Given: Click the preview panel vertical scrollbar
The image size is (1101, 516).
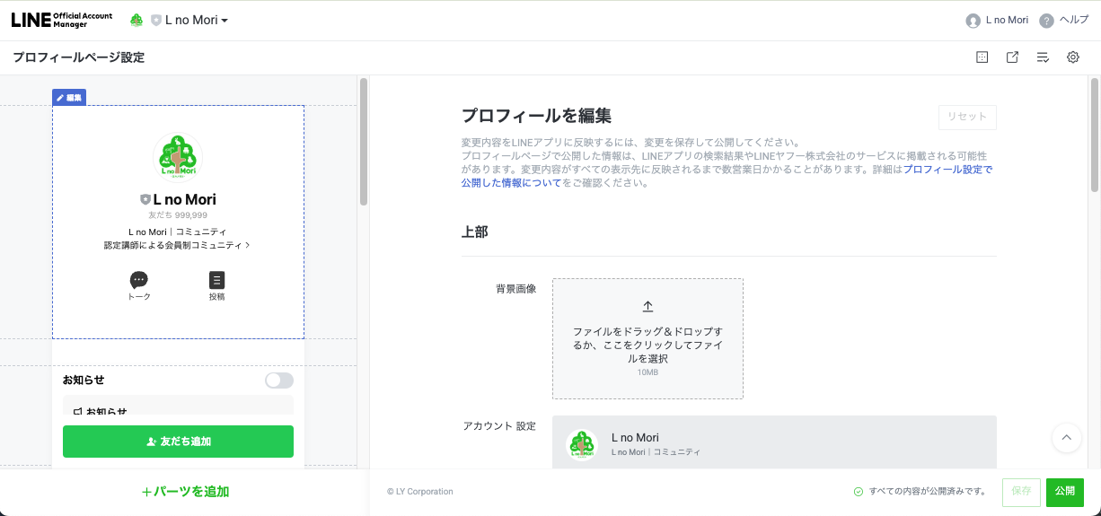Looking at the screenshot, I should point(364,142).
